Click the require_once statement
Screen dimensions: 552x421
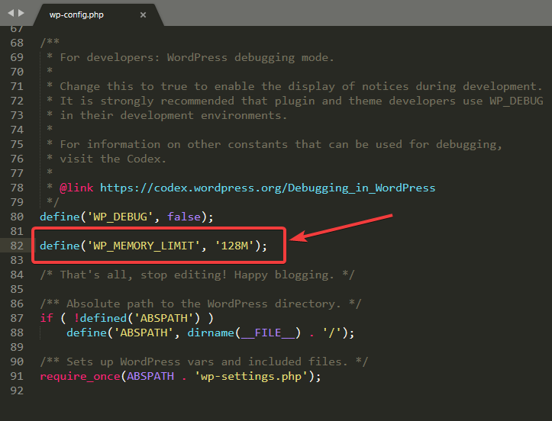point(80,376)
